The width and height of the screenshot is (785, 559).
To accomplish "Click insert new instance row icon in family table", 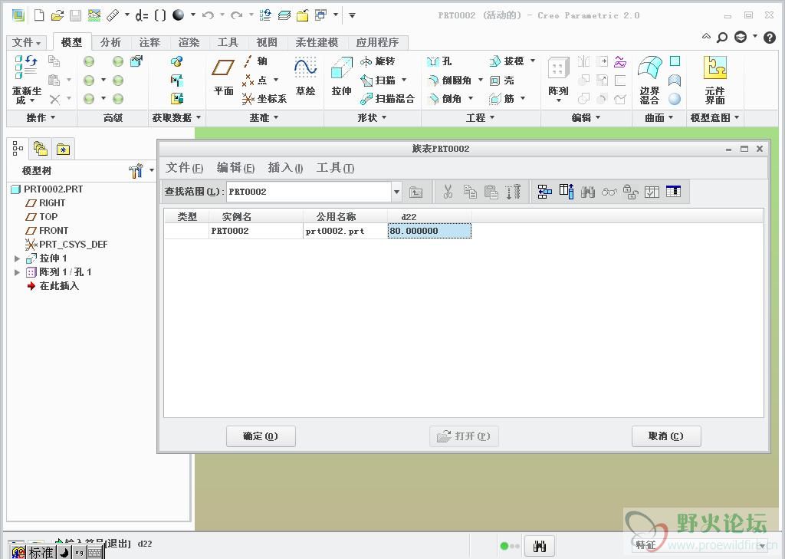I will click(x=545, y=192).
